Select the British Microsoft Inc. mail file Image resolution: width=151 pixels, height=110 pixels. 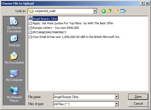(75, 37)
